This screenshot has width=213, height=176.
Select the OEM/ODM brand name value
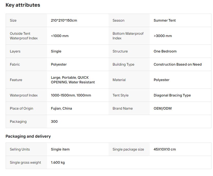pyautogui.click(x=162, y=108)
